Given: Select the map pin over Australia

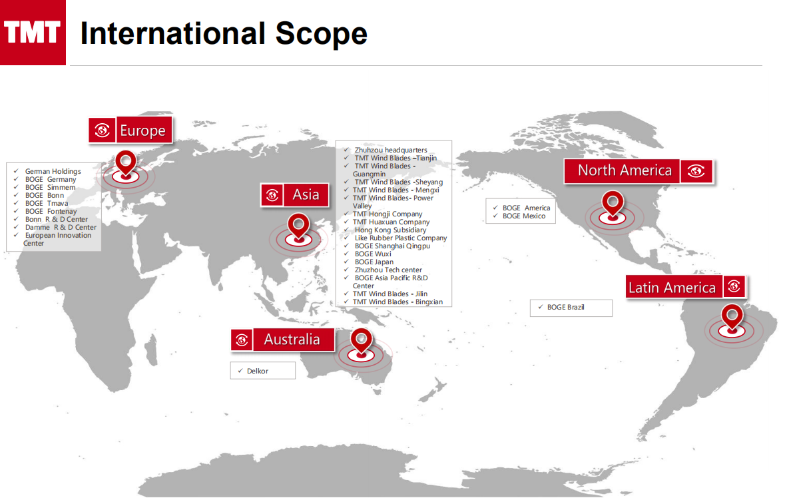Looking at the screenshot, I should pyautogui.click(x=361, y=341).
